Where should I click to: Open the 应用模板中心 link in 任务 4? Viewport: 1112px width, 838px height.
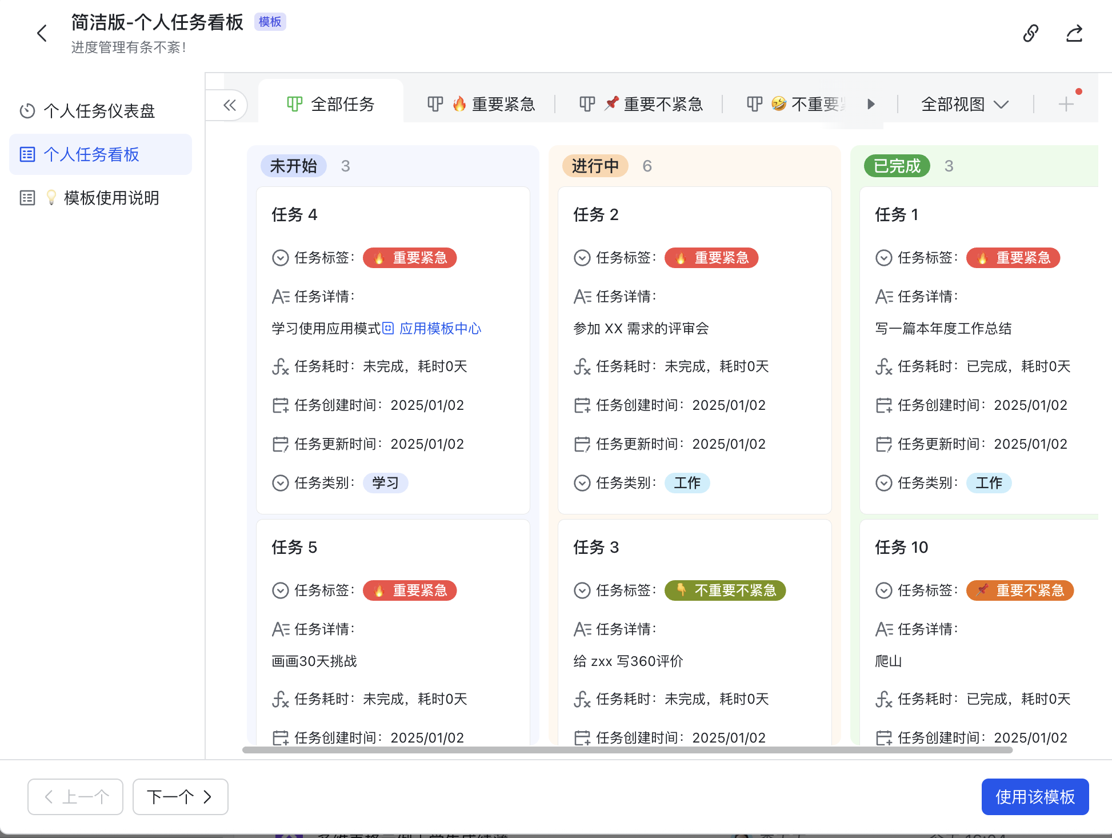(439, 329)
